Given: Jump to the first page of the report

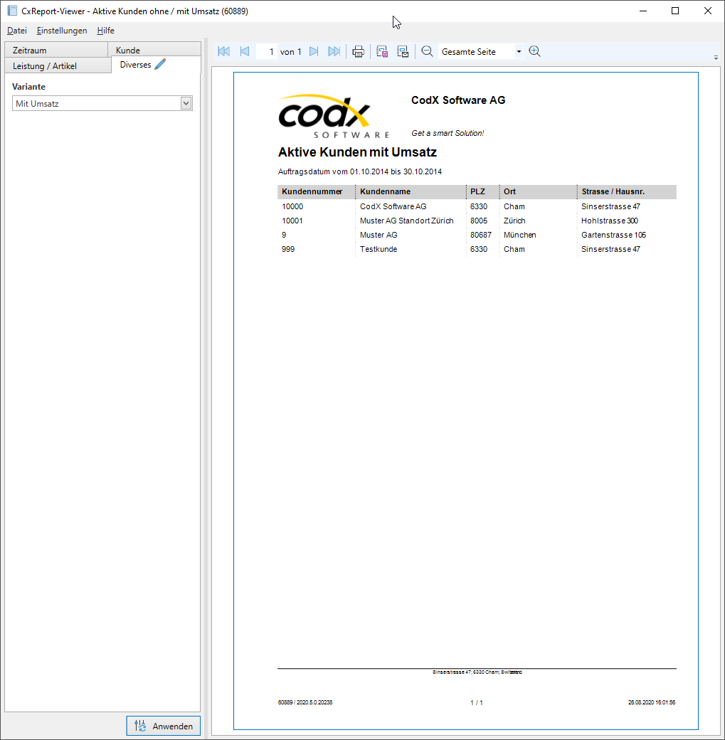Looking at the screenshot, I should coord(223,51).
